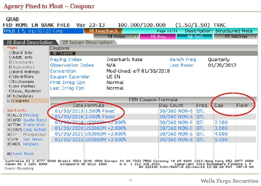Screen dimensions: 261x186
Task: Click the Bench Freq label
Action: tap(183, 60)
